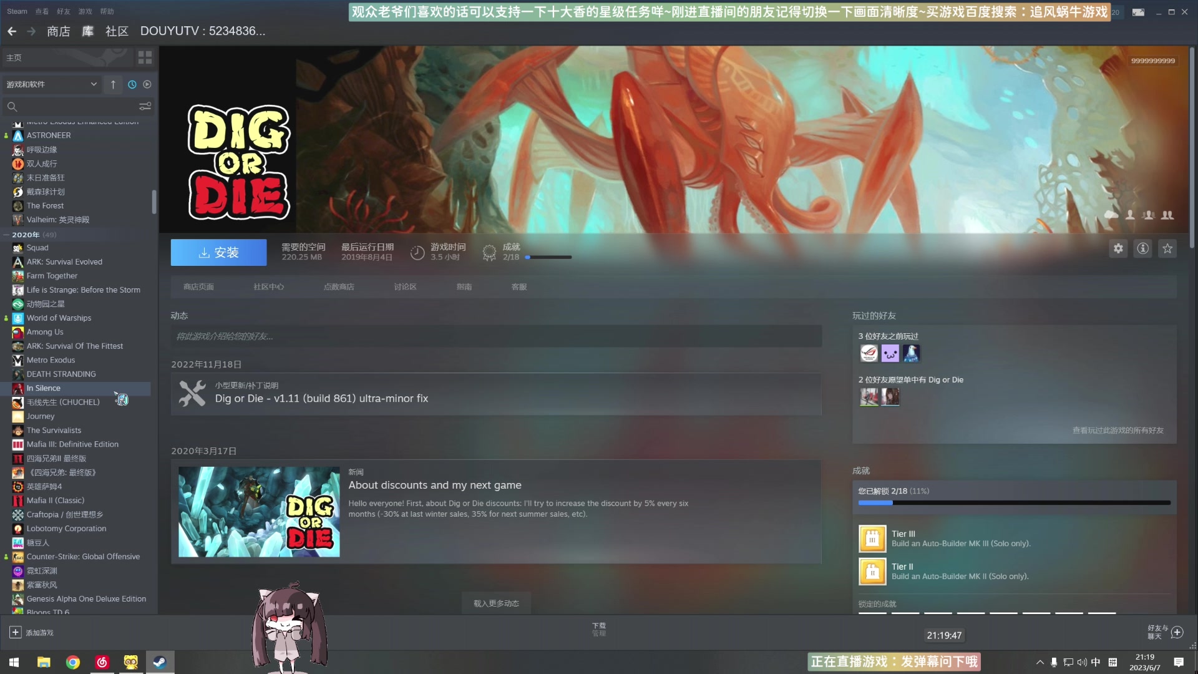Open 库 library in top navigation
The width and height of the screenshot is (1198, 674).
point(88,31)
